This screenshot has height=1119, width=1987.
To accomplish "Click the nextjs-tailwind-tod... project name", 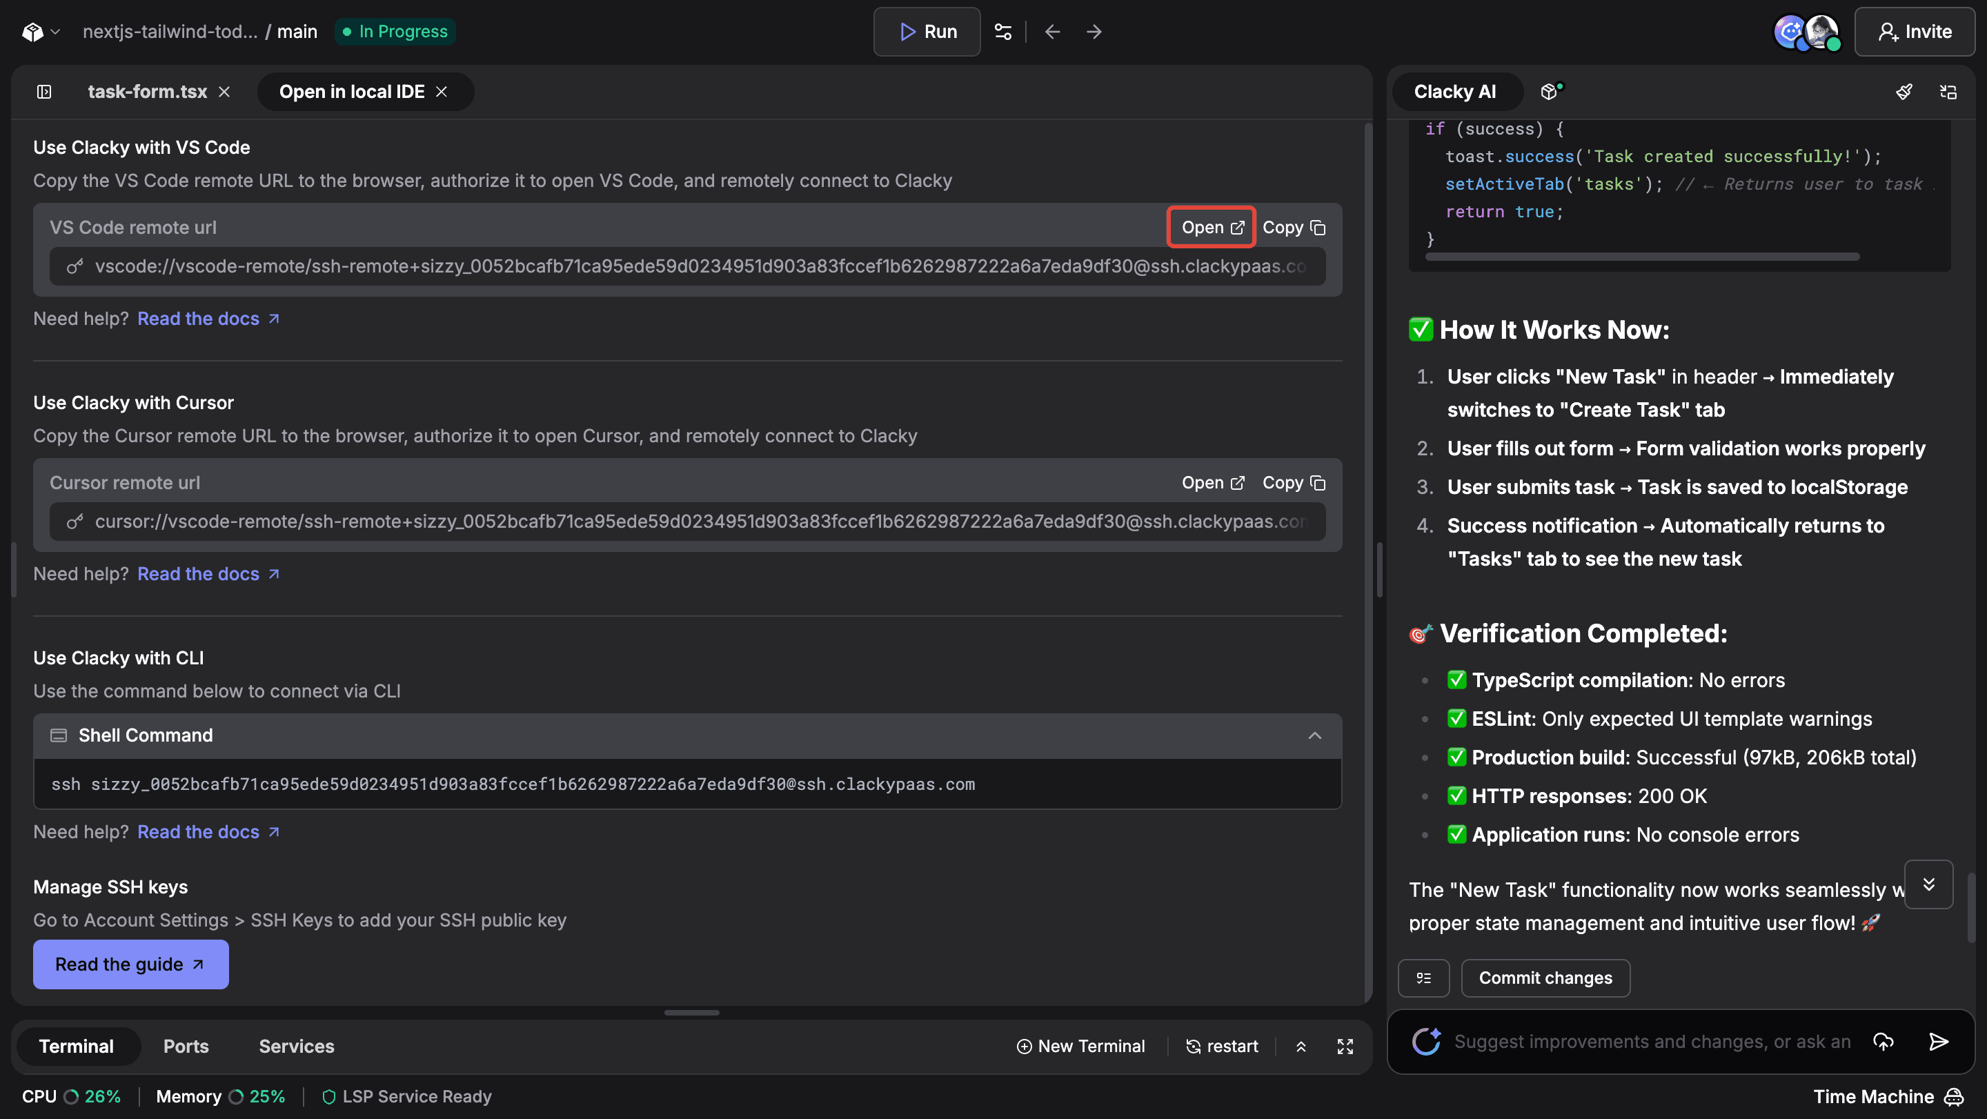I will tap(170, 32).
